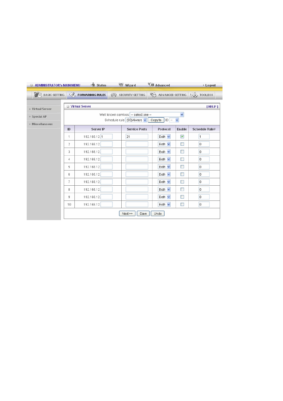Image resolution: width=283 pixels, height=401 pixels.
Task: Click Service Ports field for rule 5
Action: [137, 167]
